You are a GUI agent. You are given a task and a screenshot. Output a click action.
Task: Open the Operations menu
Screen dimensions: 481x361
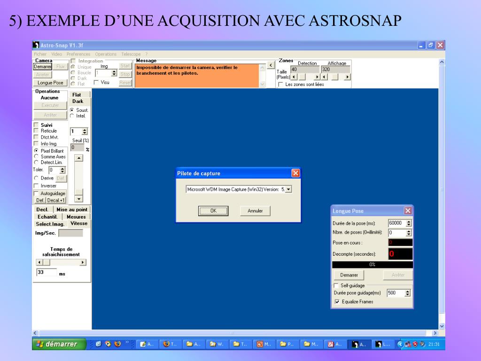[x=106, y=54]
